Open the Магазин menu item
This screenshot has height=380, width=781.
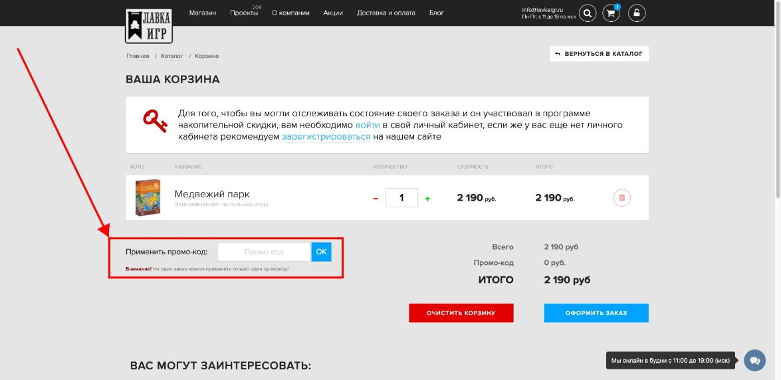(202, 13)
